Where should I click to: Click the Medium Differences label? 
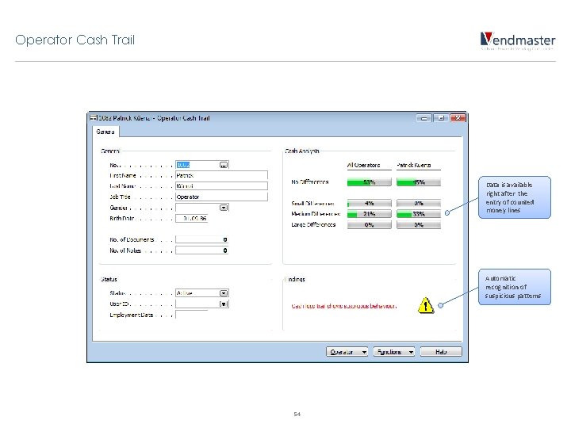tap(316, 214)
